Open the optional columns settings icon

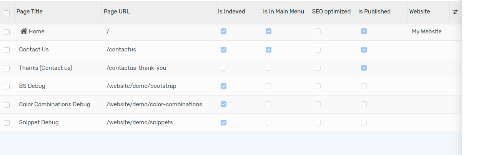456,12
